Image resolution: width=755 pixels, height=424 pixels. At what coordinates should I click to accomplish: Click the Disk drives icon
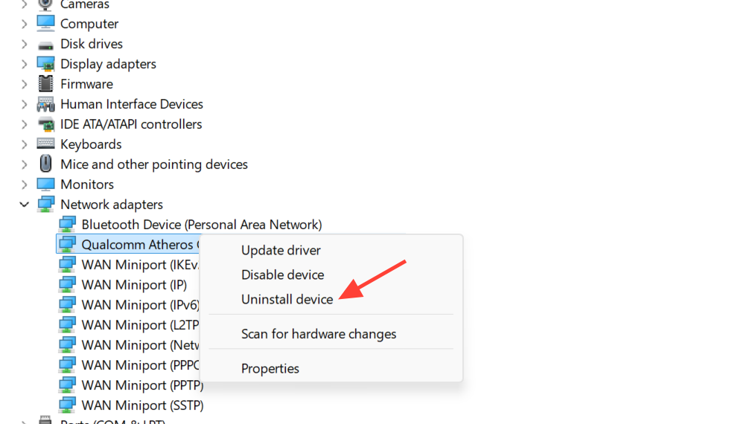pos(46,44)
